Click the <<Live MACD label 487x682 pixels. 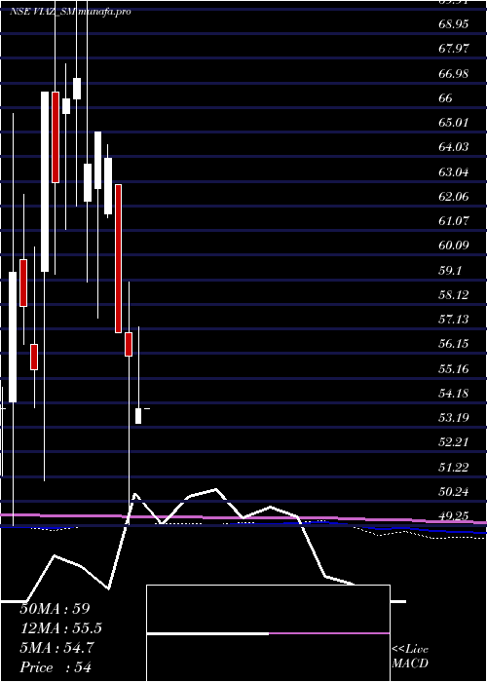[410, 656]
